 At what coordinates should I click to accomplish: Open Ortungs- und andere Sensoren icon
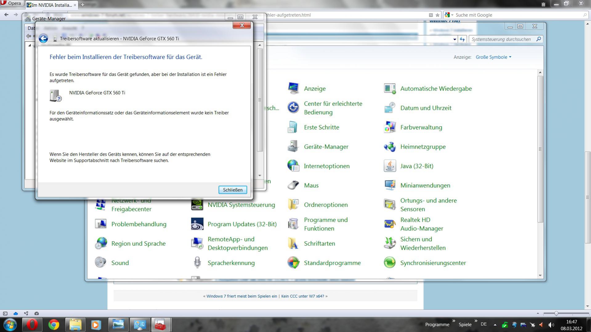point(390,205)
